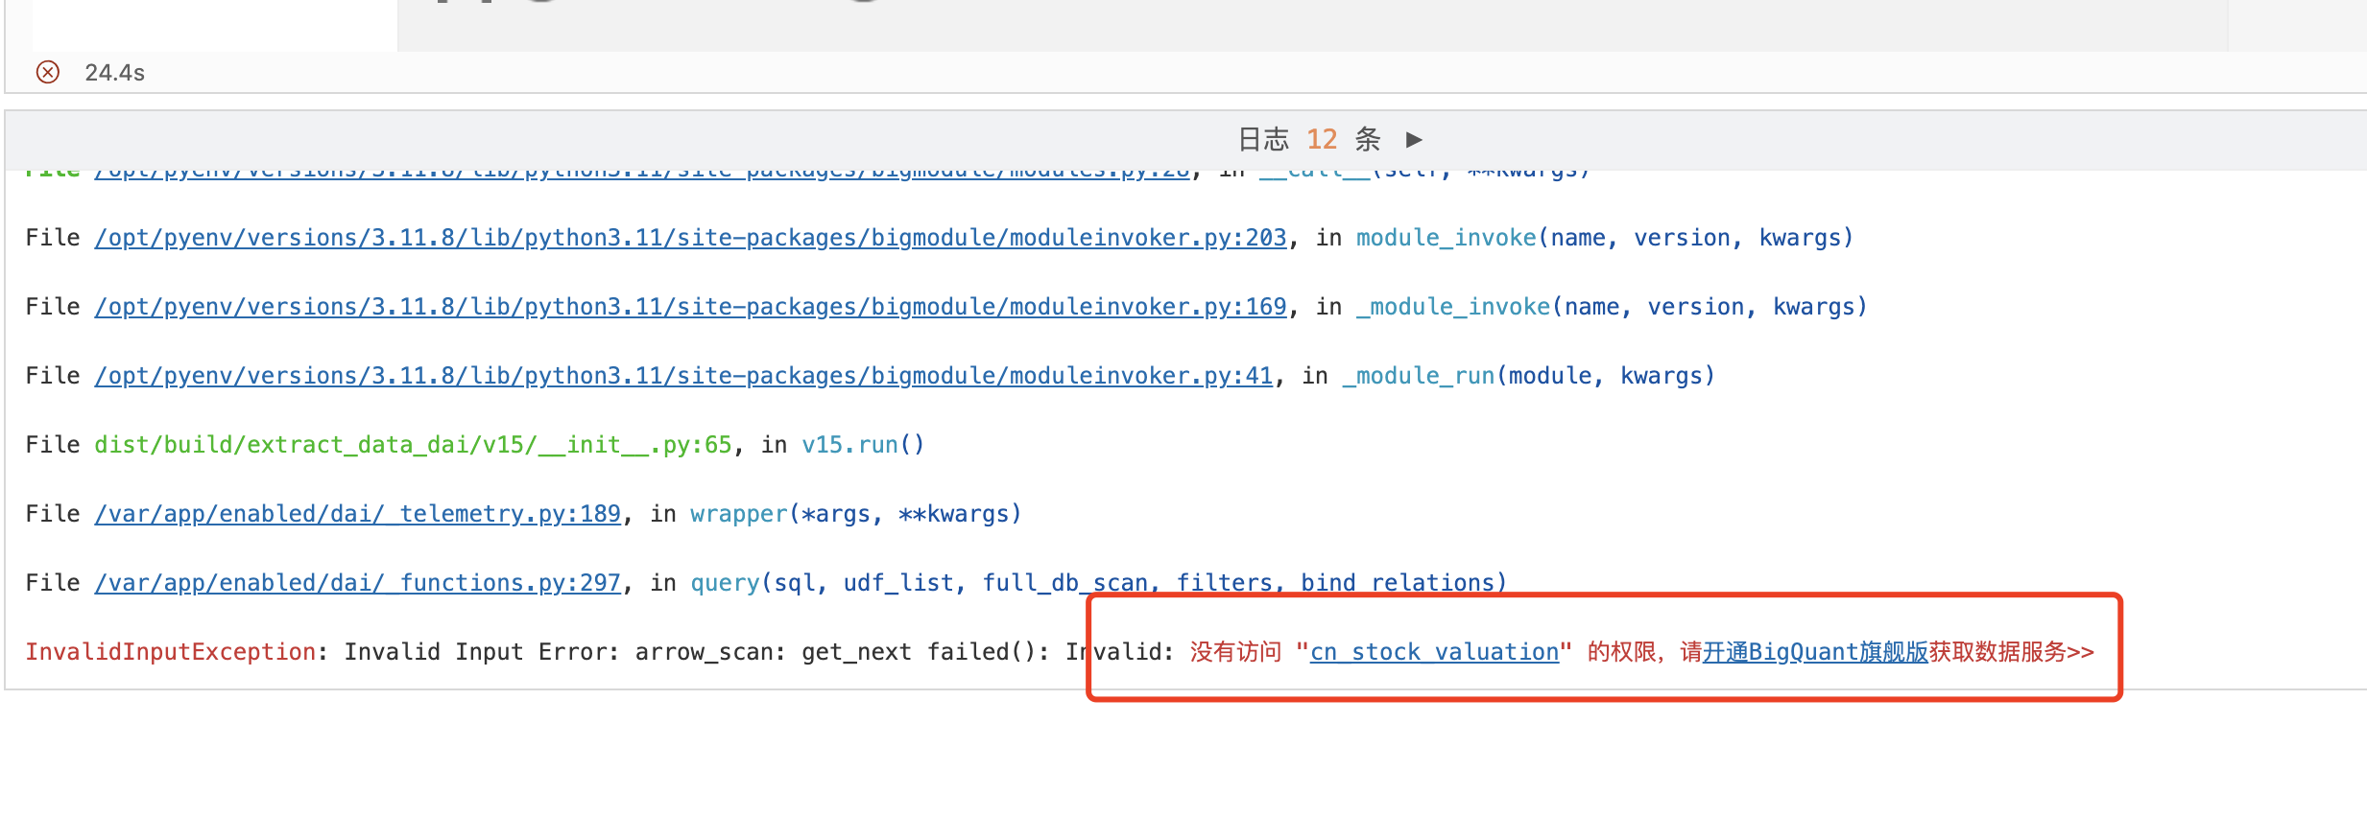The height and width of the screenshot is (840, 2367).
Task: Click the 获取数据服务>> text at end of the error
Action: pyautogui.click(x=2012, y=652)
